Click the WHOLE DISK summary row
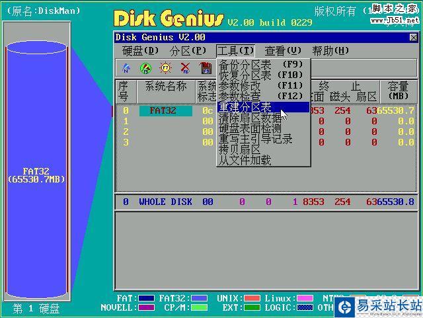 click(x=266, y=202)
